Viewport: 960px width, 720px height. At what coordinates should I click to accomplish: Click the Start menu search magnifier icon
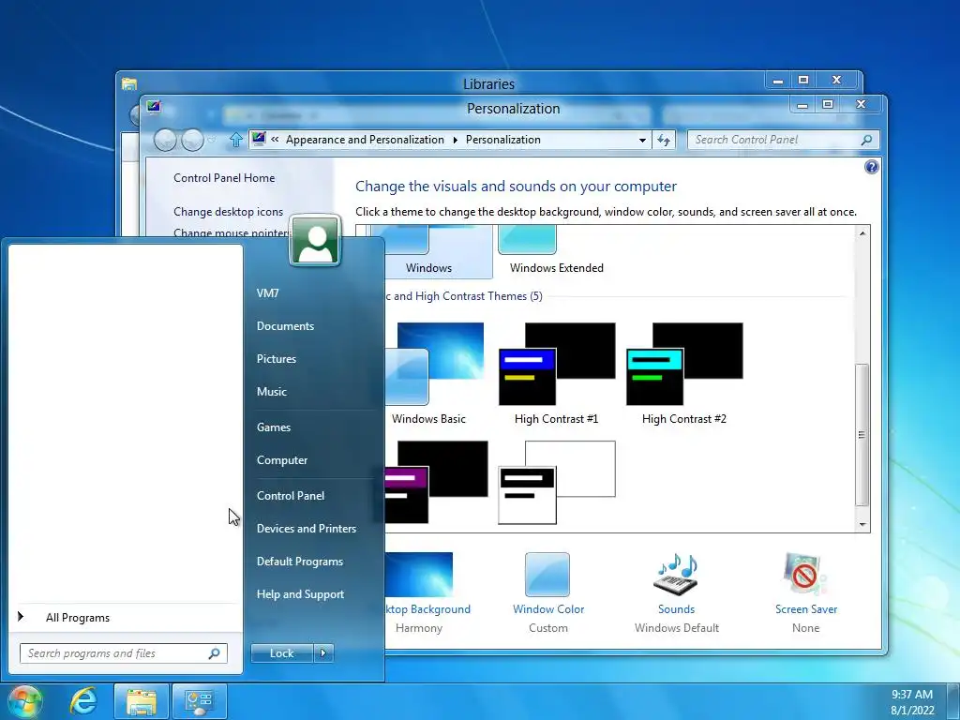(x=215, y=653)
